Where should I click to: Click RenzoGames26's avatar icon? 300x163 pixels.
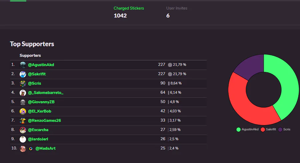click(x=23, y=121)
